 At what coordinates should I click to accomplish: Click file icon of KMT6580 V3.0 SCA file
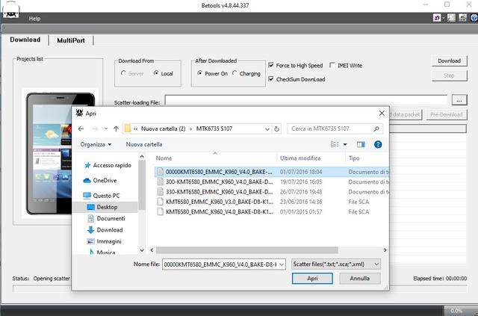pyautogui.click(x=160, y=202)
